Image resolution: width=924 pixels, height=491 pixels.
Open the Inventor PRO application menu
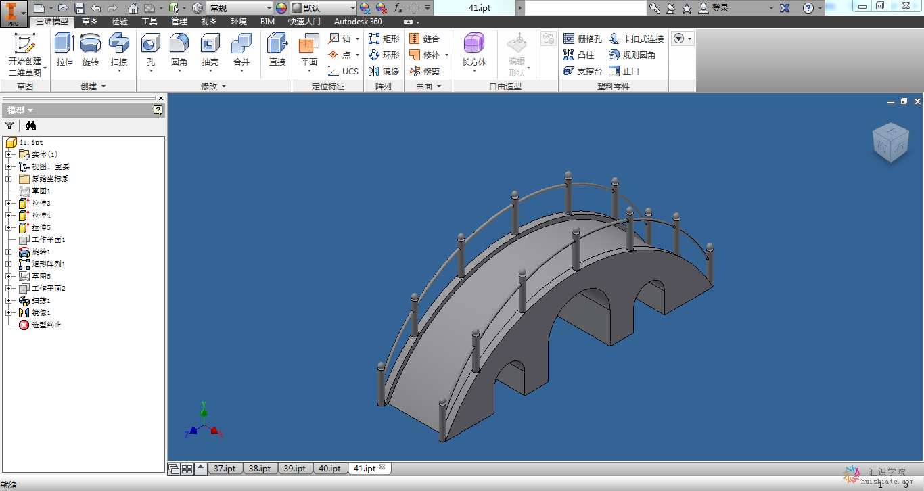14,13
